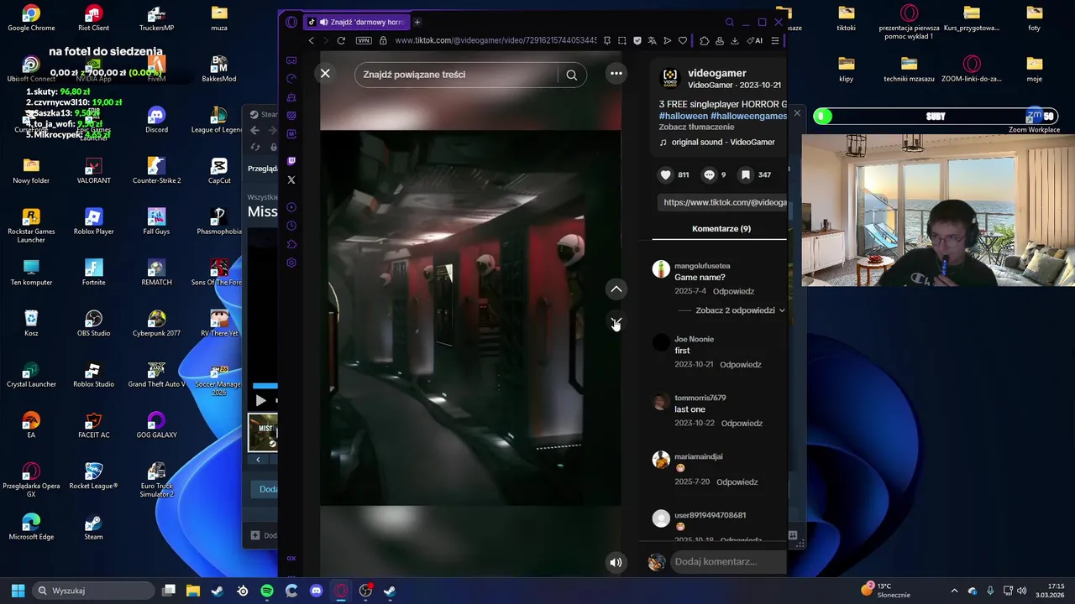Open the downloads icon in Opera's toolbar
The image size is (1075, 604).
[735, 40]
